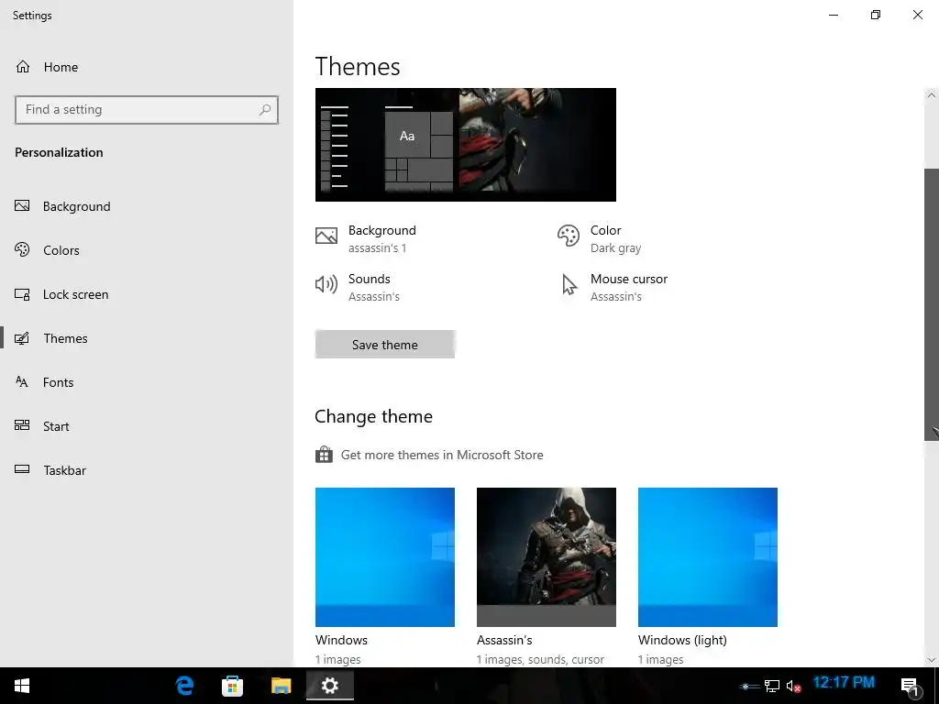Open the notification action center
Viewport: 939px width, 704px height.
pyautogui.click(x=911, y=686)
